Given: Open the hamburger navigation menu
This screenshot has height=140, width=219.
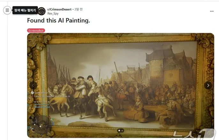Looking at the screenshot, I should (7, 10).
